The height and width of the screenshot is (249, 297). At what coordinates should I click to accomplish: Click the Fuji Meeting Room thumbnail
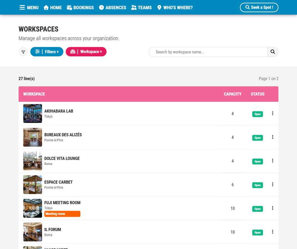pos(32,208)
